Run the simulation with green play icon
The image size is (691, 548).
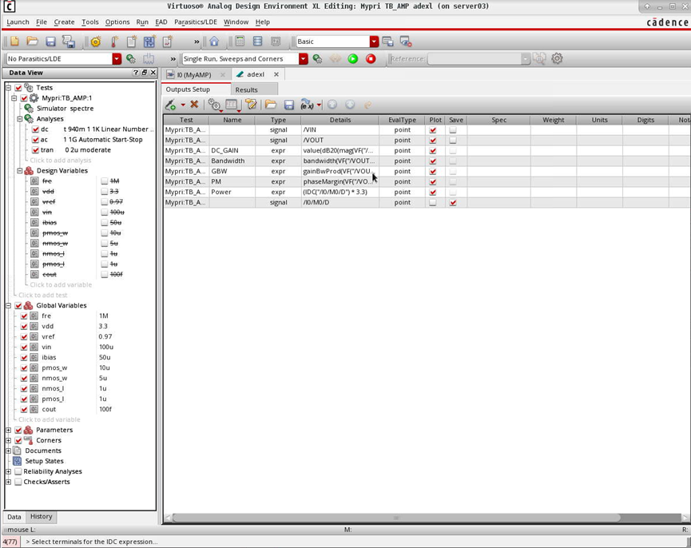point(353,58)
